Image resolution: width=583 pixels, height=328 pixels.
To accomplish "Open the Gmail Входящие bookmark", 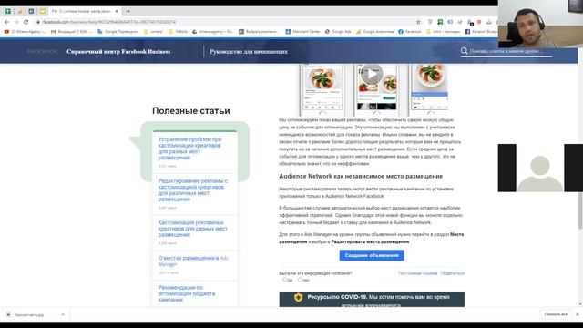I will (71, 32).
